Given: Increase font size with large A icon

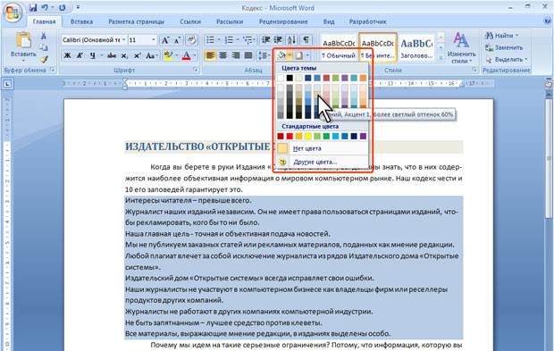Looking at the screenshot, I should [165, 40].
